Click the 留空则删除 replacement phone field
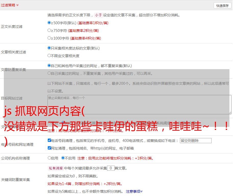This screenshot has width=233, height=196. (x=195, y=141)
